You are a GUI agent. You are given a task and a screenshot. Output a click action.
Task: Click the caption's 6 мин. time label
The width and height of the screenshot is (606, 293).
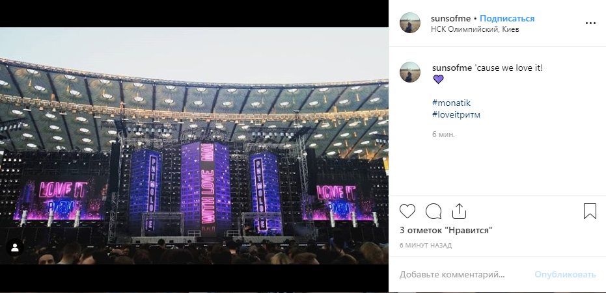[443, 134]
